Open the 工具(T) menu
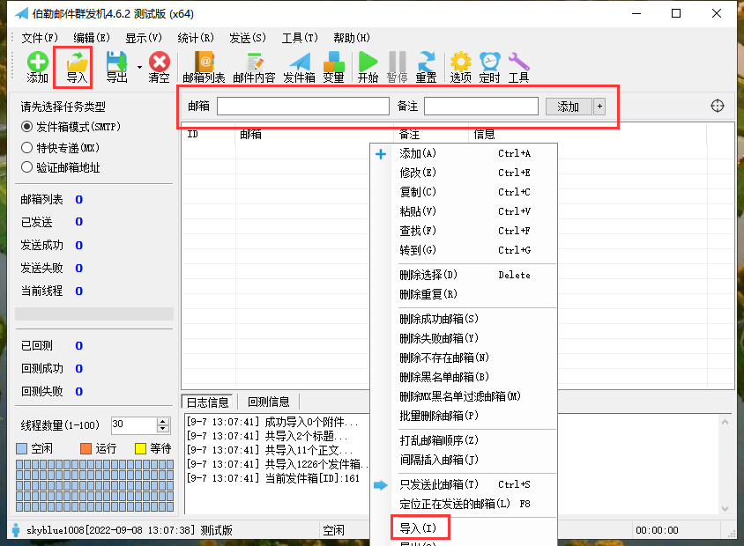 [x=300, y=38]
